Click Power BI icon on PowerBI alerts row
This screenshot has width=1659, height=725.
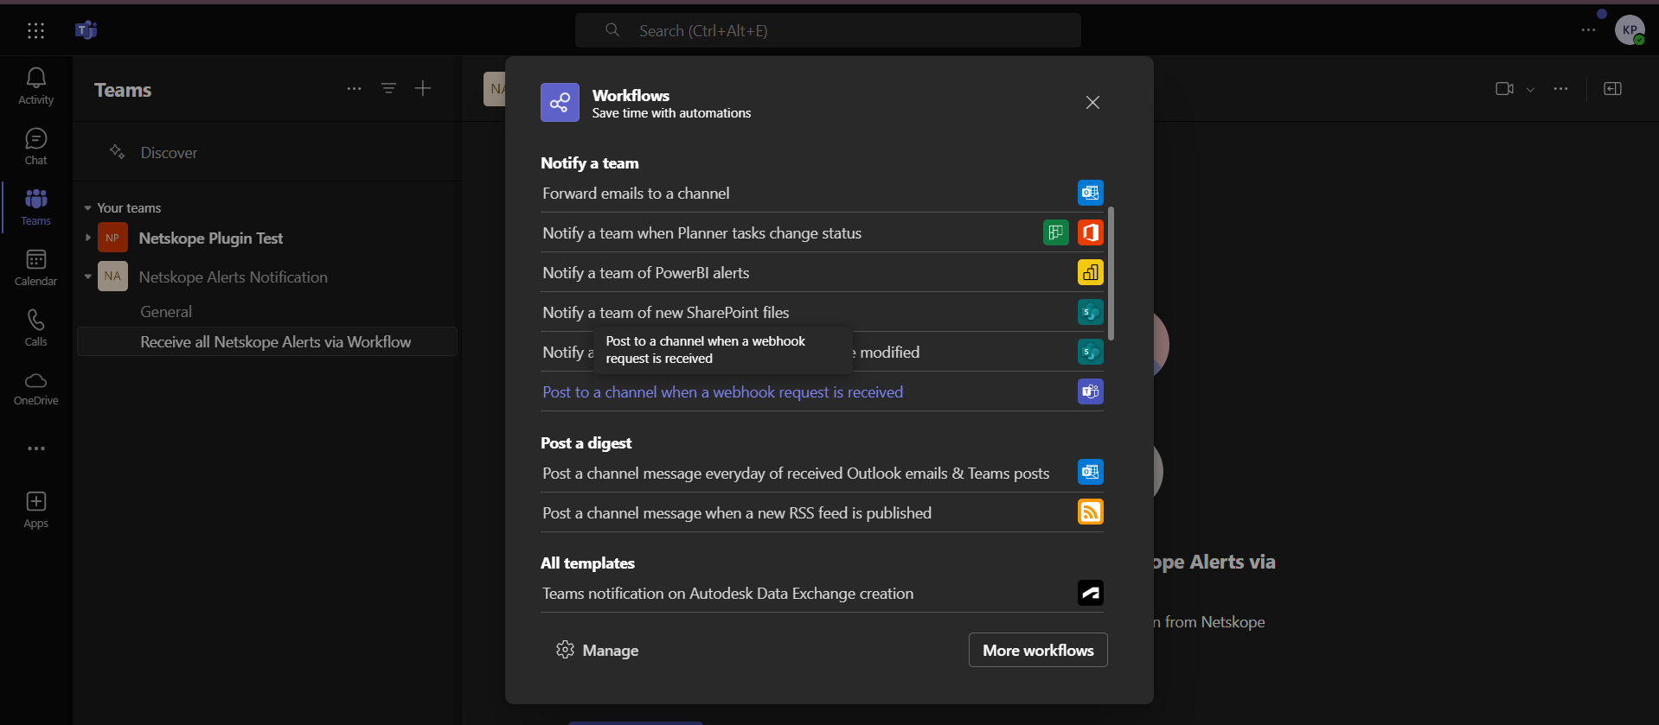tap(1090, 272)
